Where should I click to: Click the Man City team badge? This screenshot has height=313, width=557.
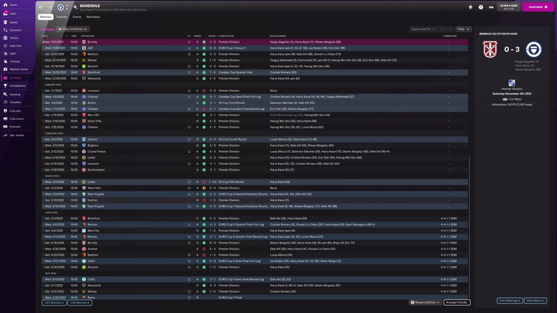(84, 230)
